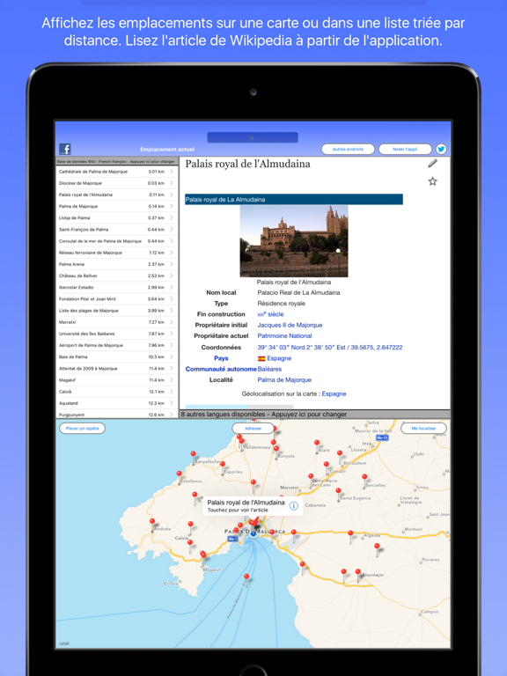Expand chevron for Cathédrale de Palma de Majorque
The height and width of the screenshot is (676, 507).
coord(171,172)
